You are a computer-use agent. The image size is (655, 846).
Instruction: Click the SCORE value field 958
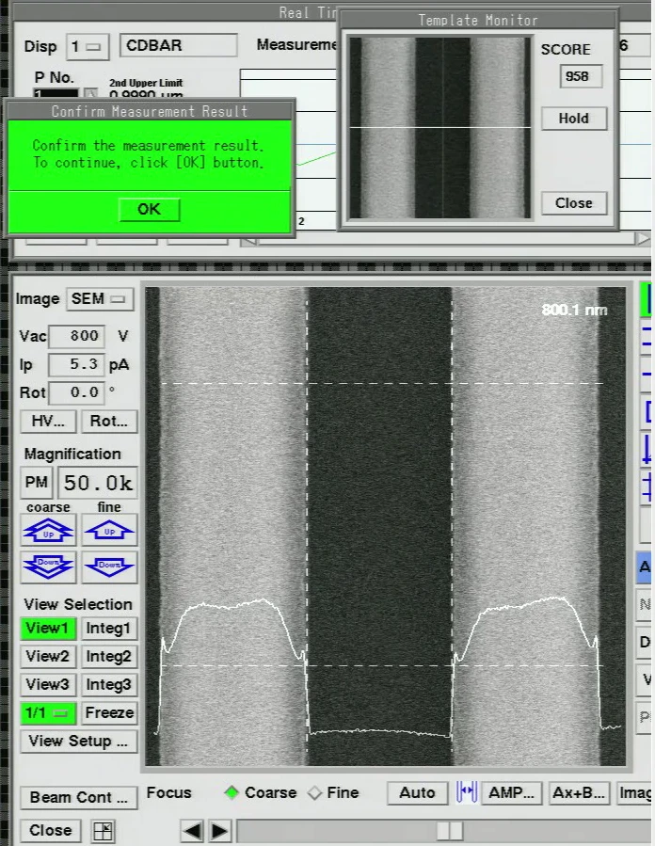pyautogui.click(x=581, y=76)
